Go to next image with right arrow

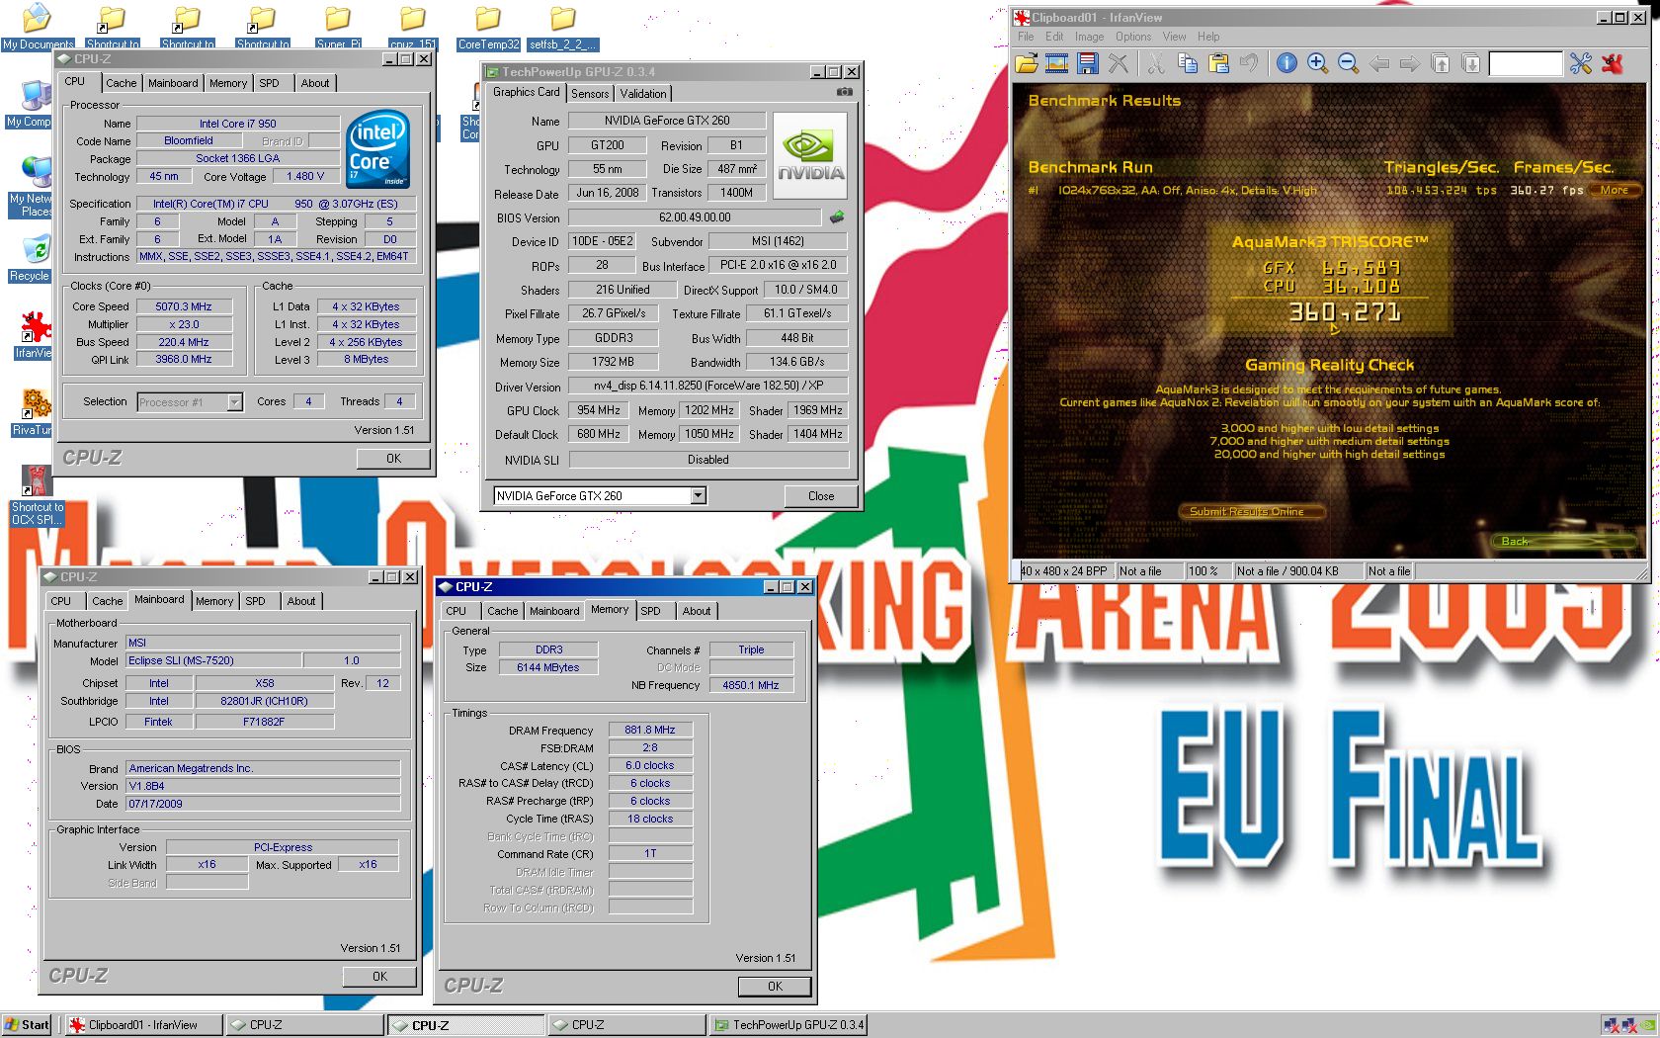coord(1410,64)
